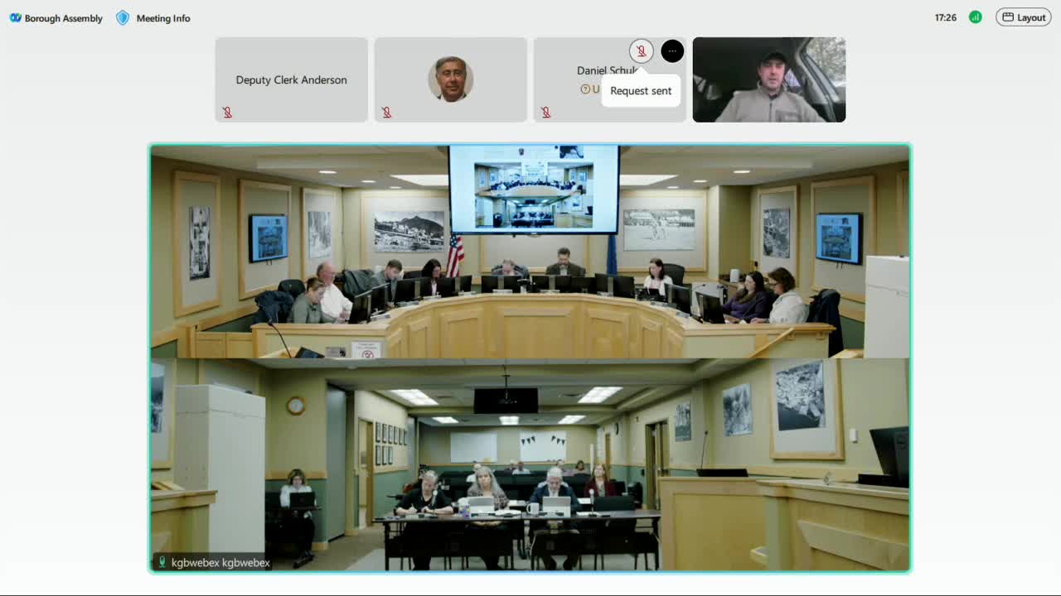The image size is (1061, 596).
Task: Click the Meeting Info shield icon
Action: [x=123, y=18]
